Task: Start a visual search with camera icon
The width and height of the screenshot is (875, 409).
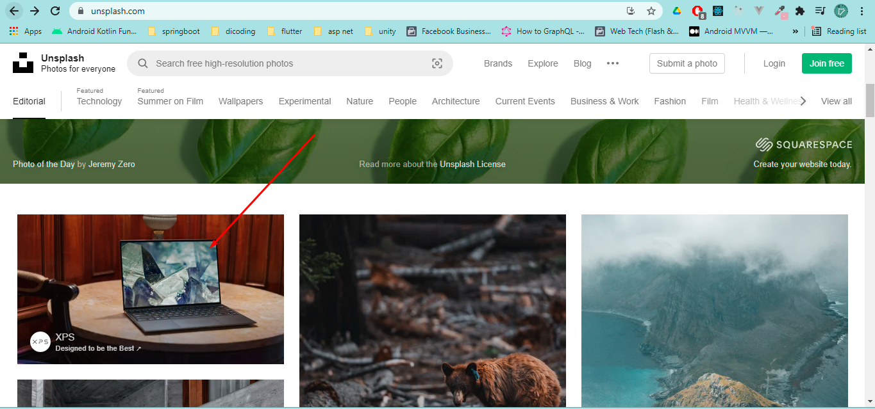Action: [x=437, y=63]
